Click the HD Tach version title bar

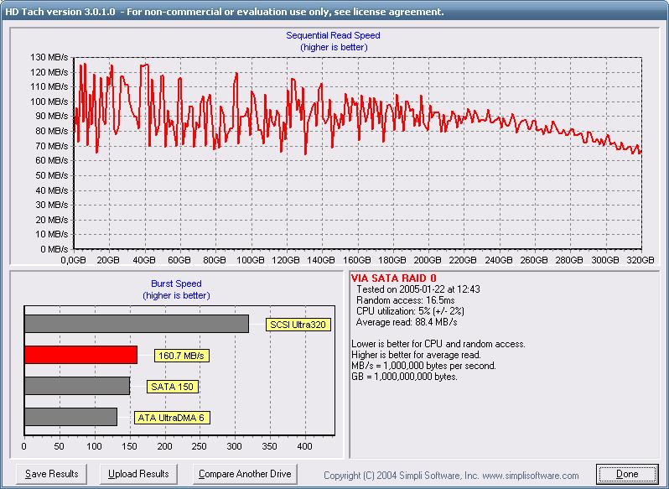coord(334,11)
